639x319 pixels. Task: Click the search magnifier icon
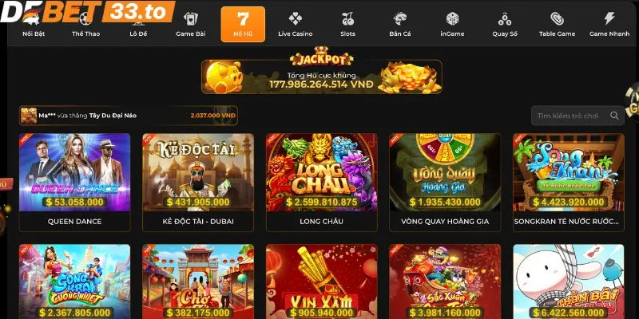tap(614, 116)
